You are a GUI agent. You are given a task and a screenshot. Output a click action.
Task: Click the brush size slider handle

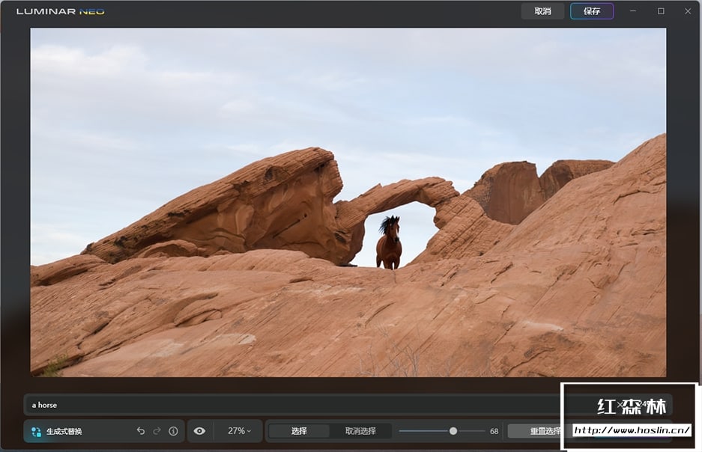coord(453,431)
